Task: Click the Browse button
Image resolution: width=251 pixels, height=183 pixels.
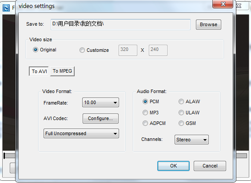Action: [208, 24]
